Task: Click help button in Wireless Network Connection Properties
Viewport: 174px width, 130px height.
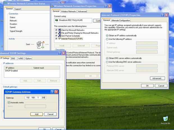Action: tap(106, 6)
